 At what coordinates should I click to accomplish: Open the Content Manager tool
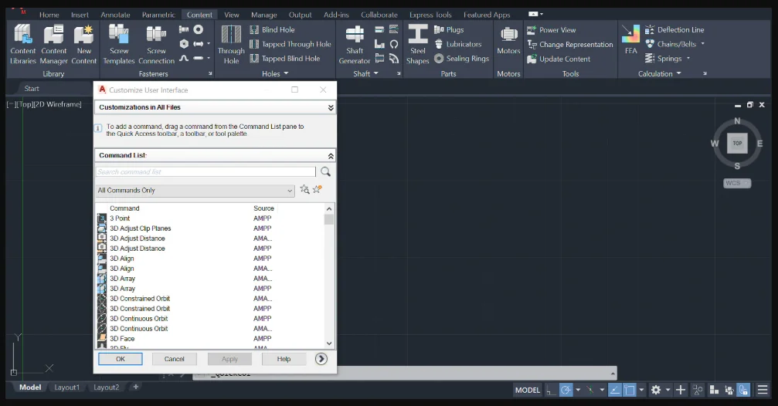53,45
